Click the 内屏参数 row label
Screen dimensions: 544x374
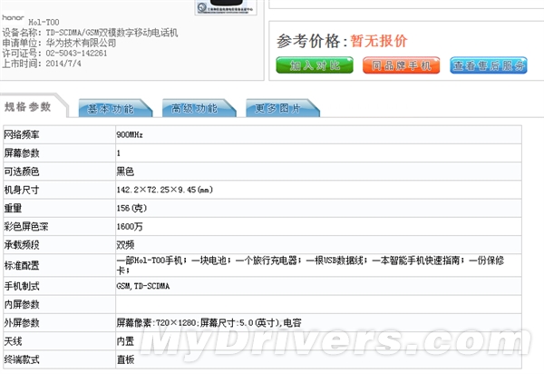(22, 304)
